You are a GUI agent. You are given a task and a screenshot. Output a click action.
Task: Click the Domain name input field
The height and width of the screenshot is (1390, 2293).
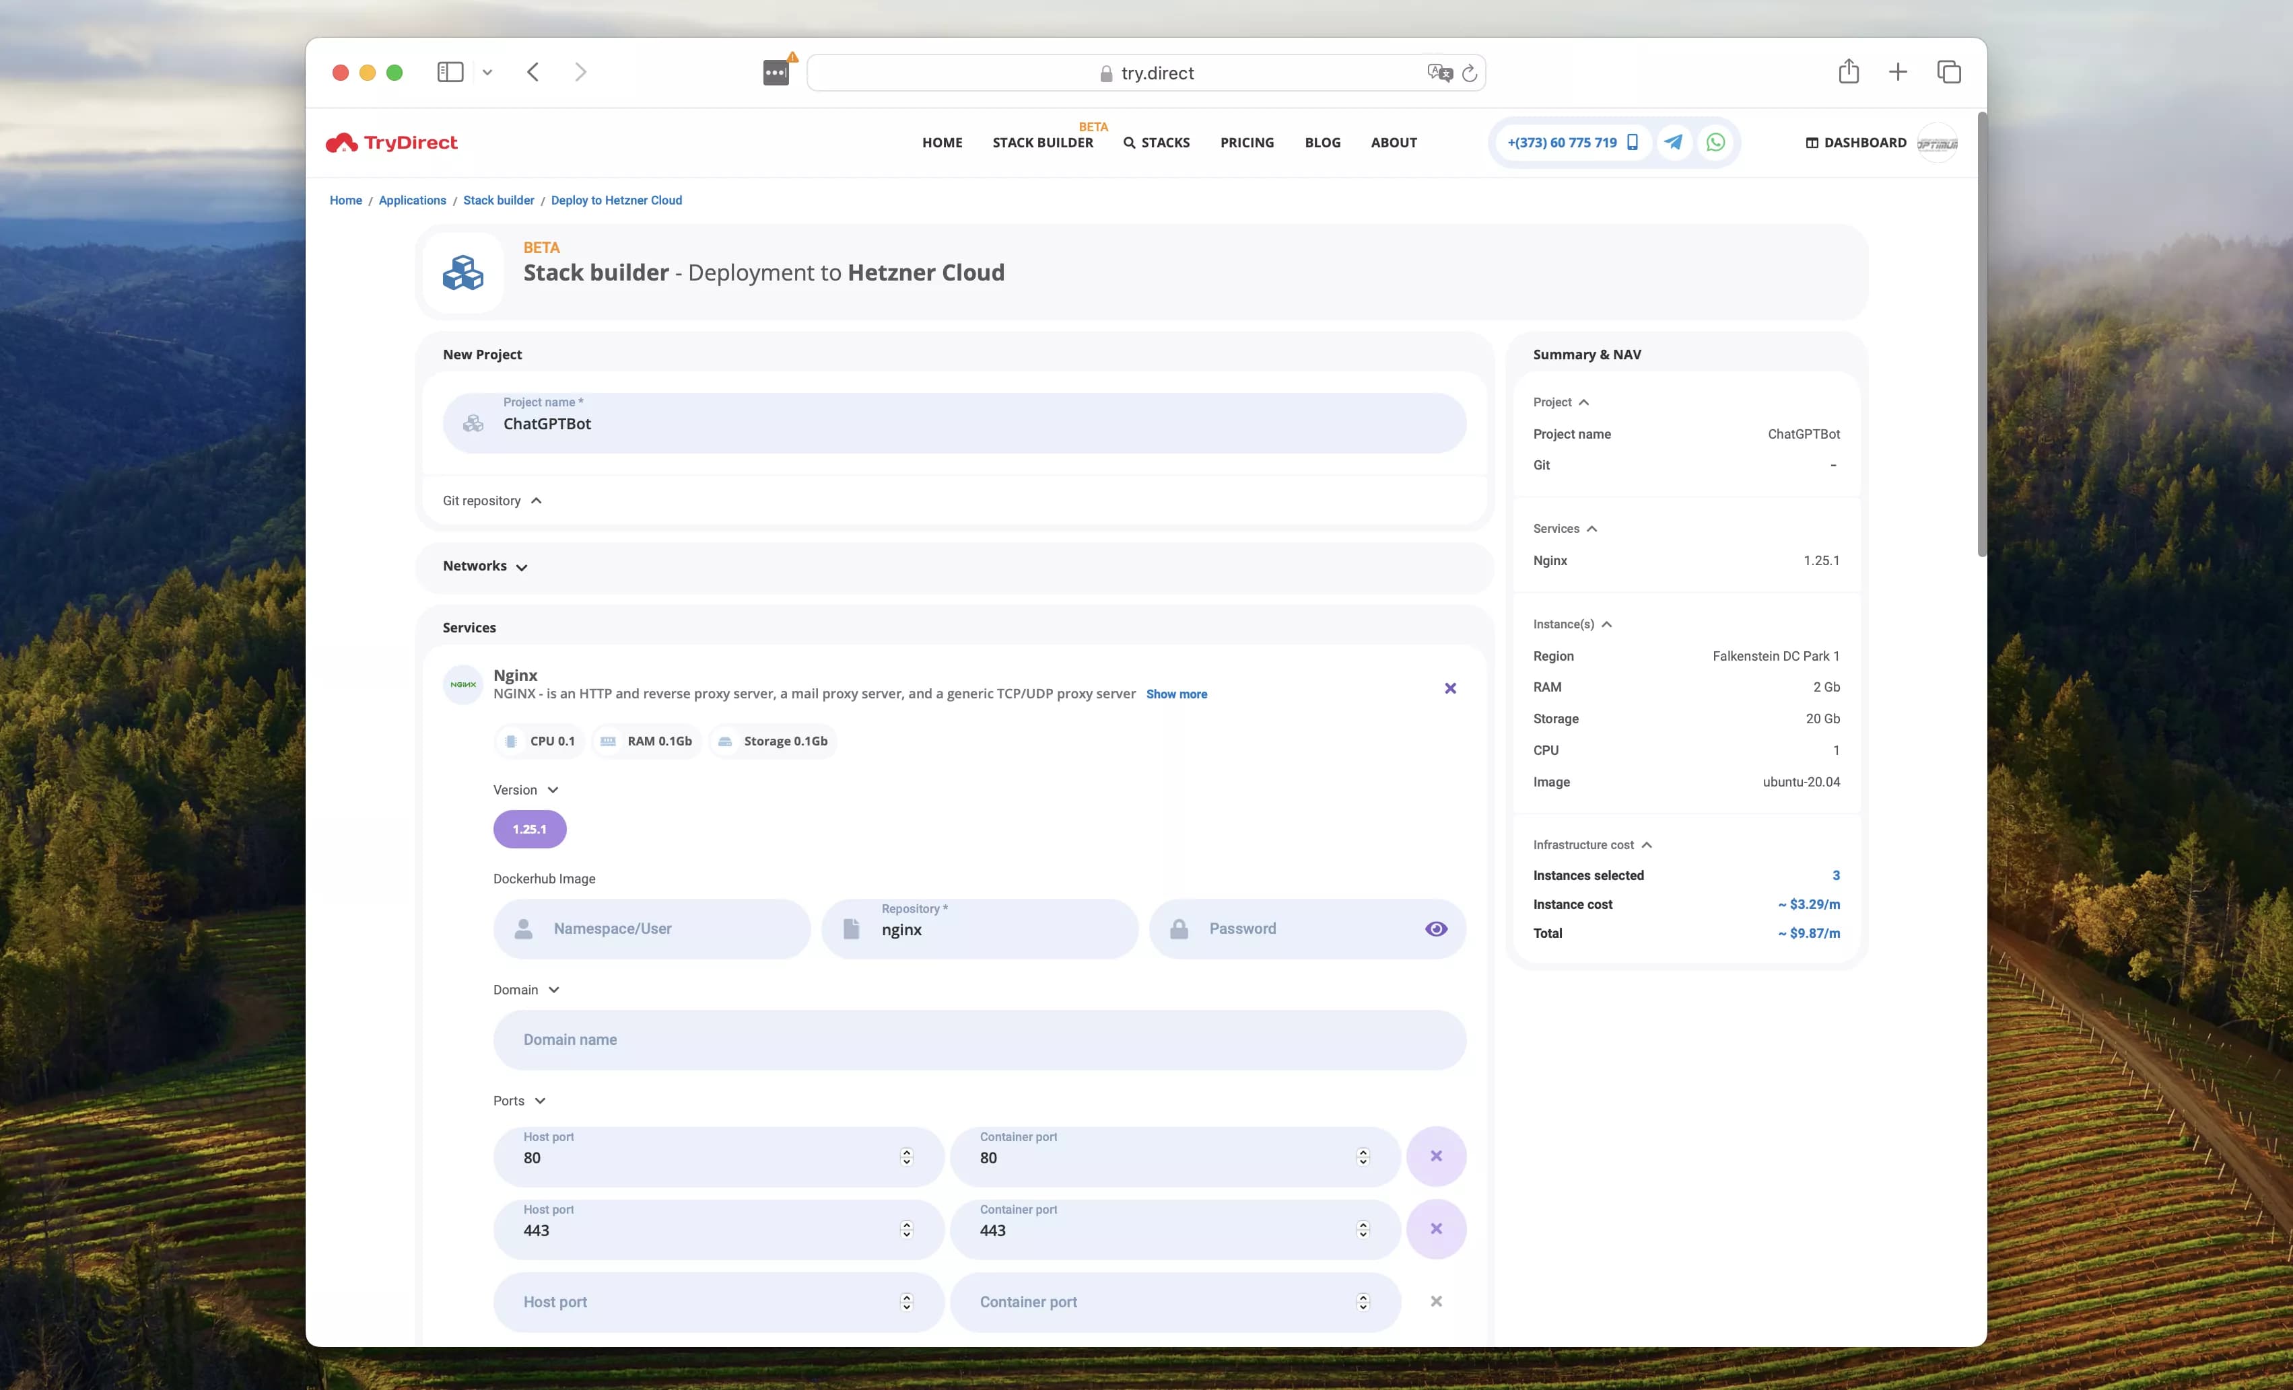[x=979, y=1039]
